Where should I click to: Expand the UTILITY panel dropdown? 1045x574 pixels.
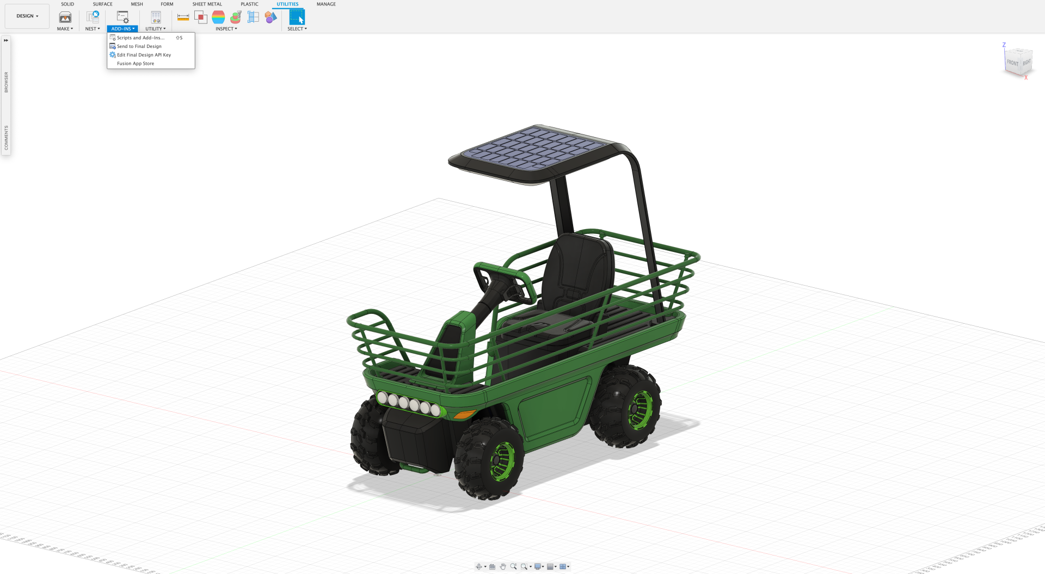(x=156, y=29)
